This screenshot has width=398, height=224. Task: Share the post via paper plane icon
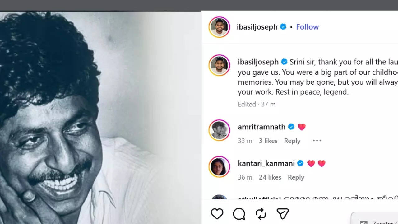283,214
